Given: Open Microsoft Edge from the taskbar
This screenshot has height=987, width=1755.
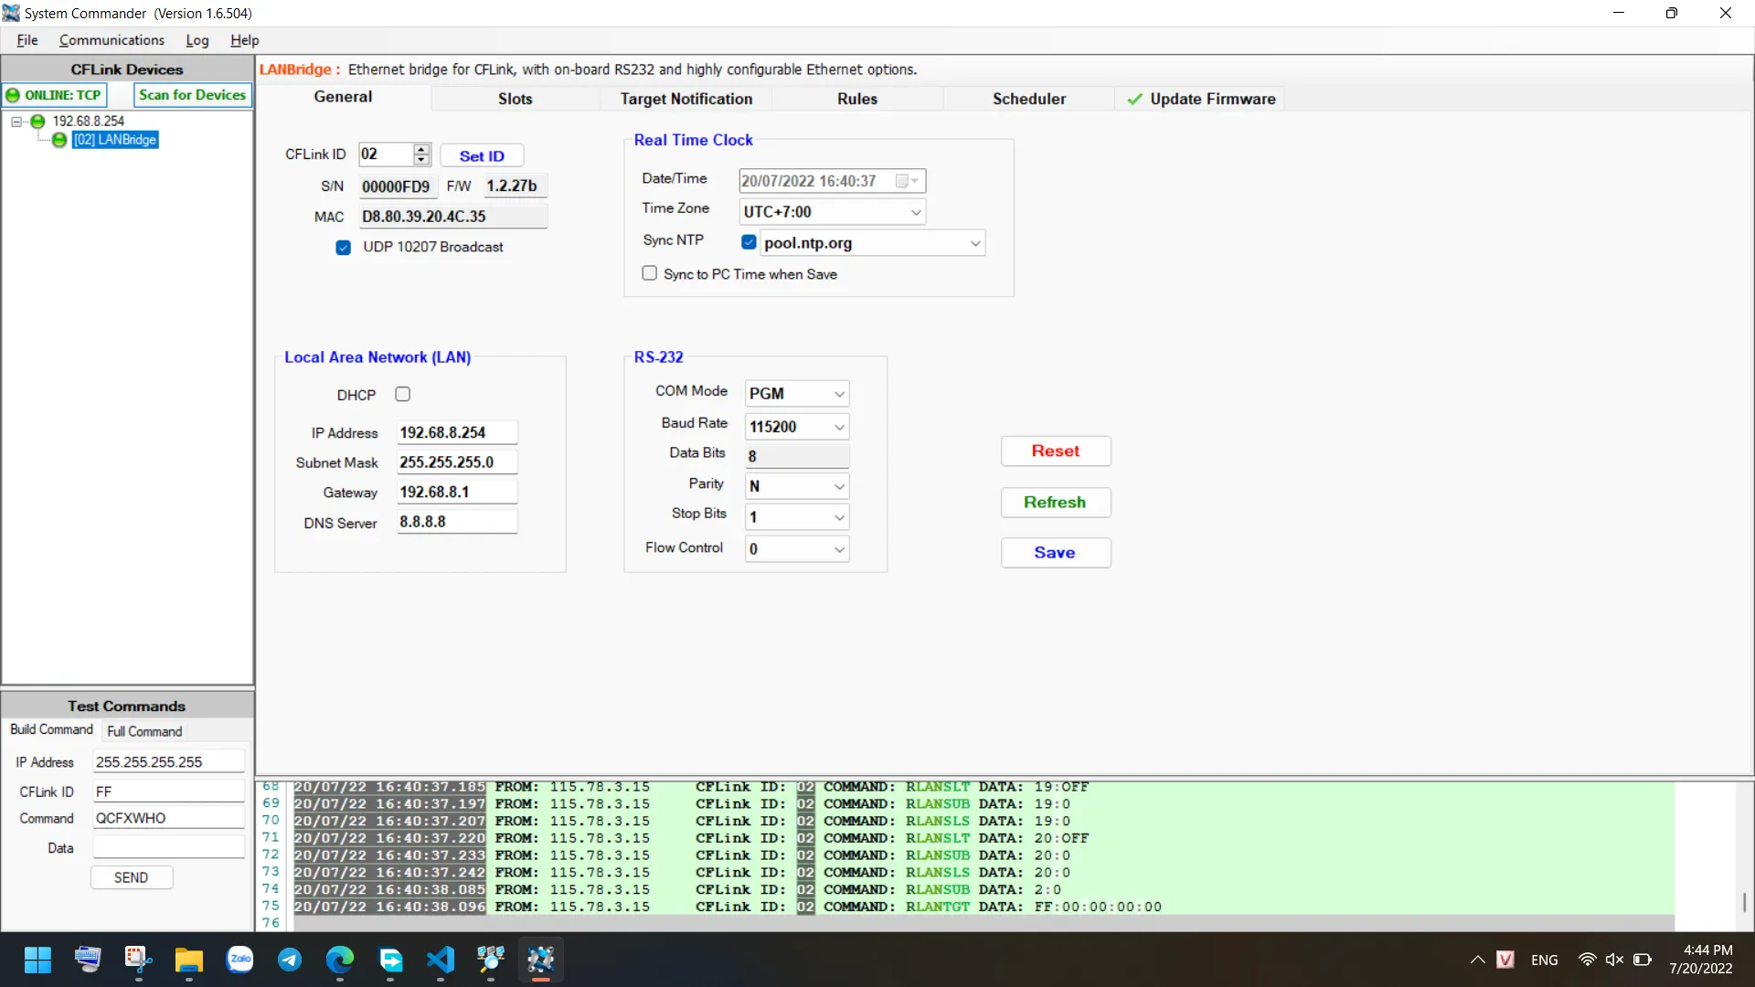Looking at the screenshot, I should (x=340, y=959).
